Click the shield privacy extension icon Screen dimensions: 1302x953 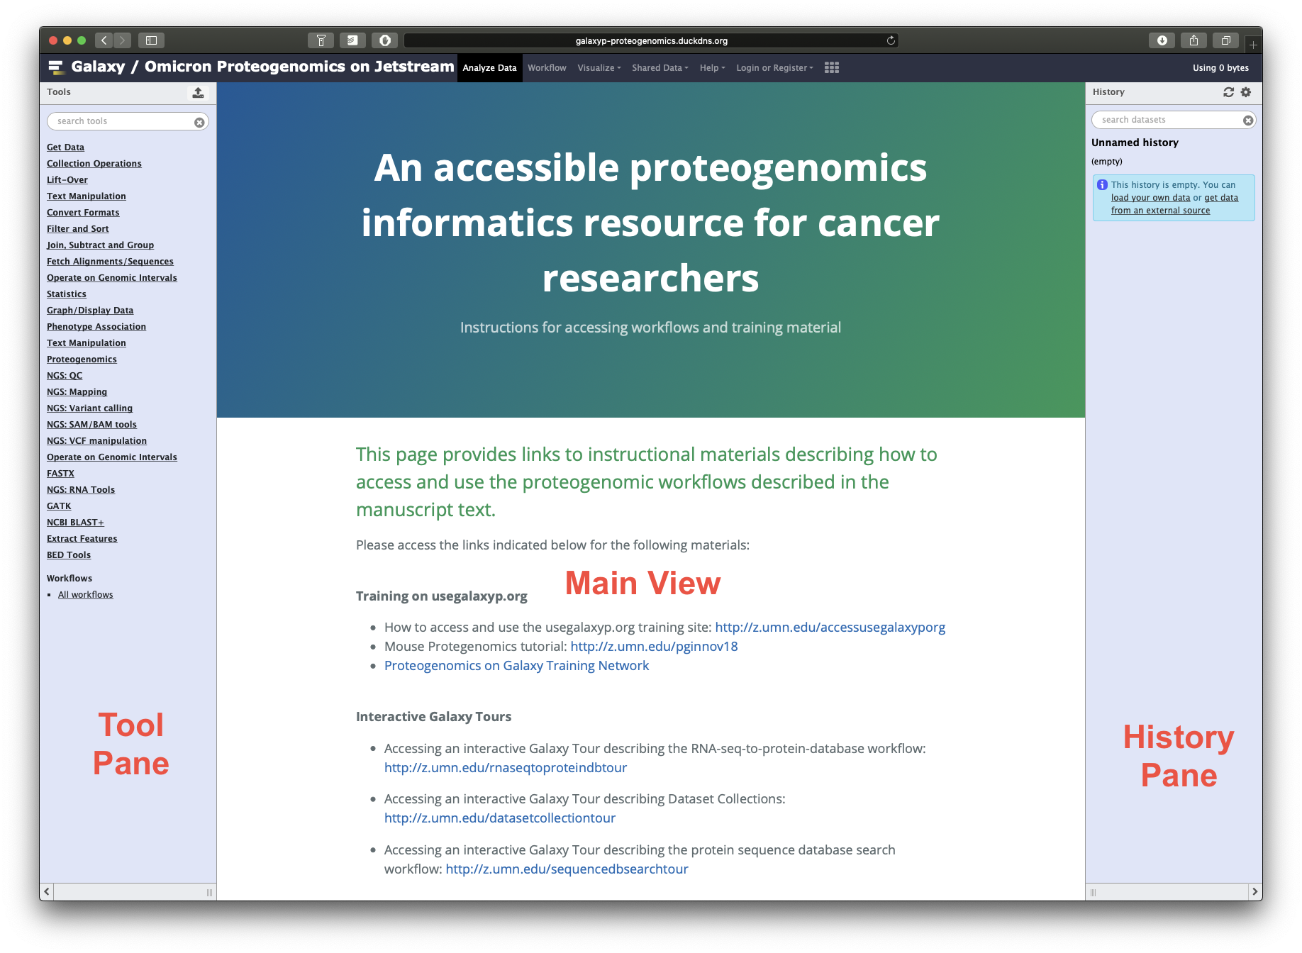[384, 40]
